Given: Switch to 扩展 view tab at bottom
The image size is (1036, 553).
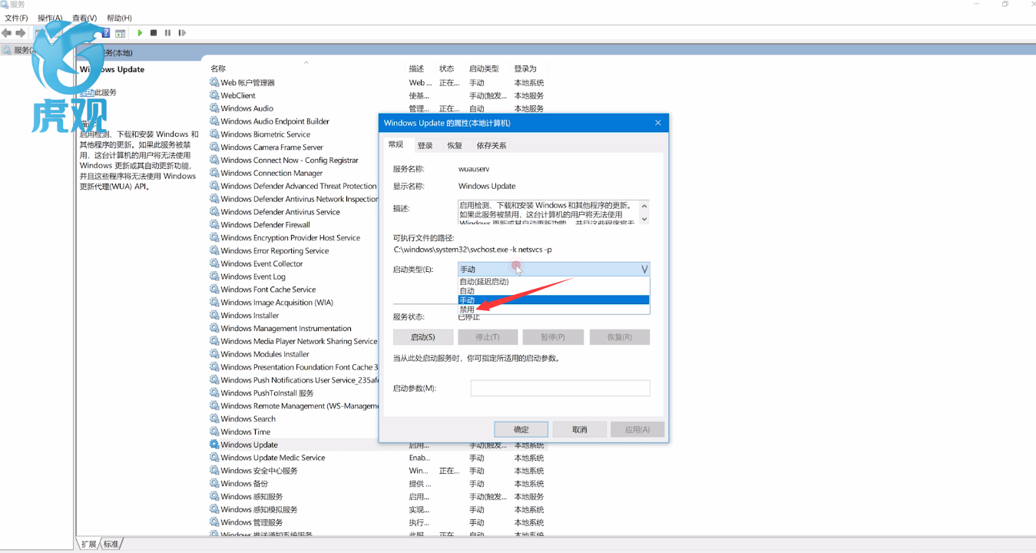Looking at the screenshot, I should coord(89,544).
